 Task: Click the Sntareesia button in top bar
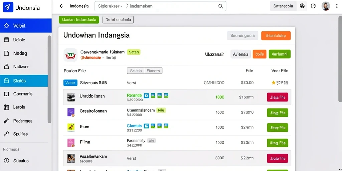283,6
